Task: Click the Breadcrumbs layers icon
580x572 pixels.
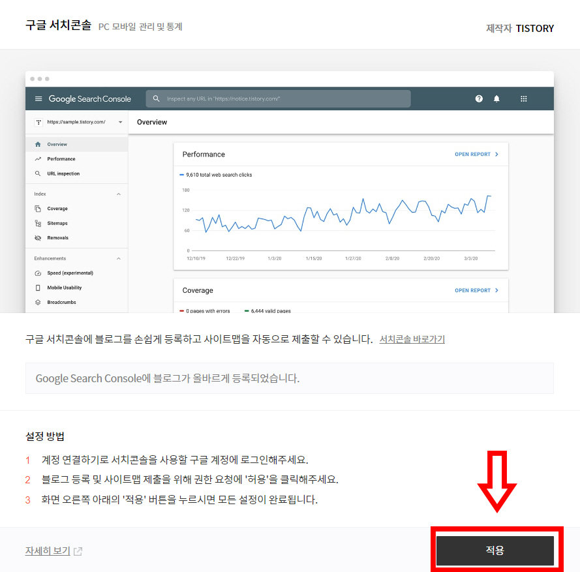Action: coord(38,303)
